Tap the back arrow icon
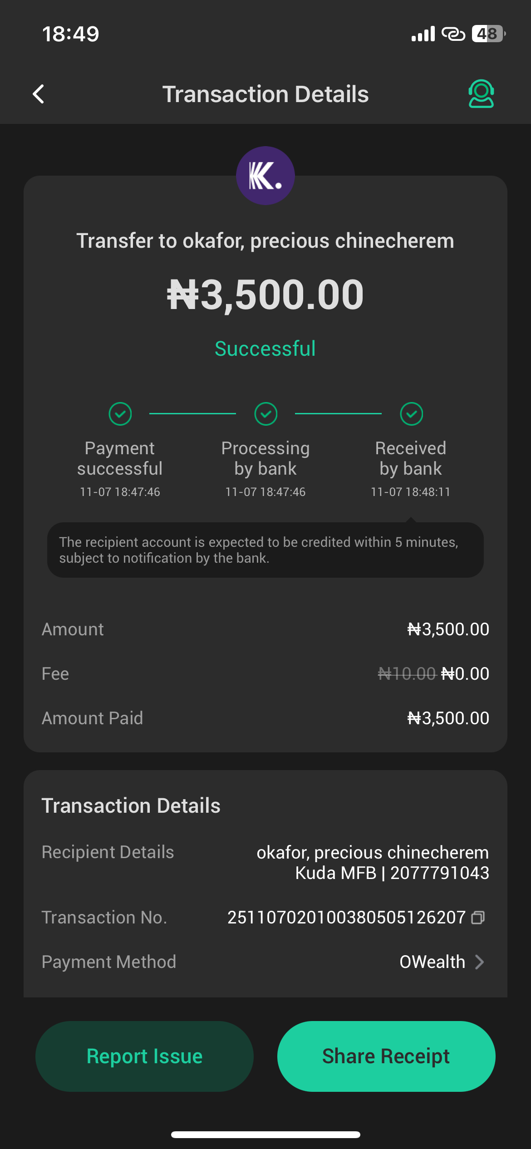 (39, 94)
